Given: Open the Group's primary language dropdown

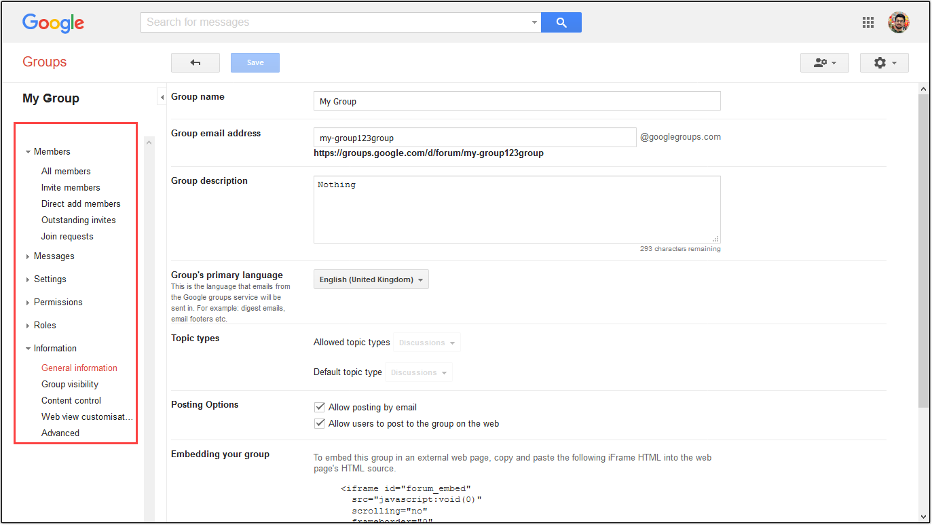Looking at the screenshot, I should (x=371, y=279).
